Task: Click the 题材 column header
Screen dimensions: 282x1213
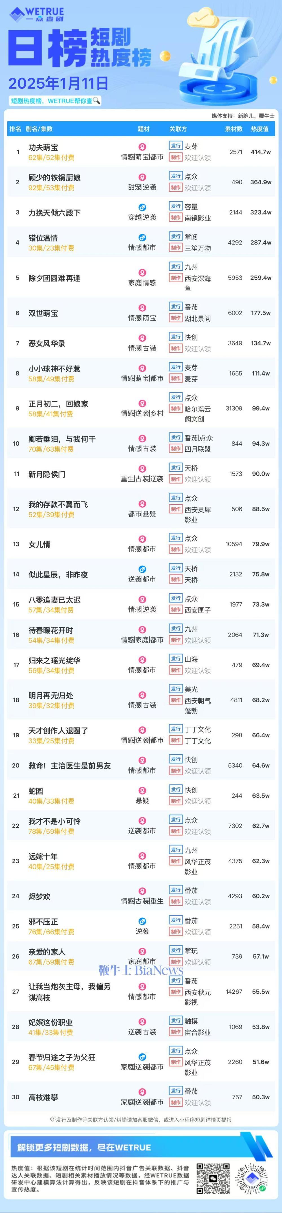Action: [144, 129]
